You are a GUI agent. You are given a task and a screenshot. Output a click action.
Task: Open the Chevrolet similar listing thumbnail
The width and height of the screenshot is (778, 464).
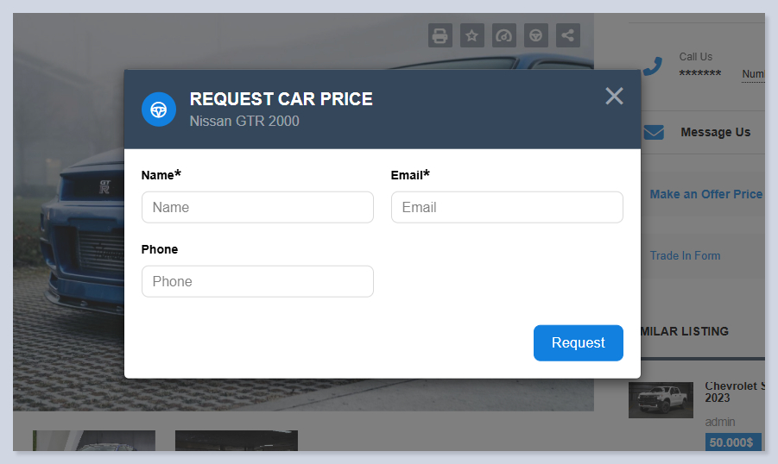[661, 400]
